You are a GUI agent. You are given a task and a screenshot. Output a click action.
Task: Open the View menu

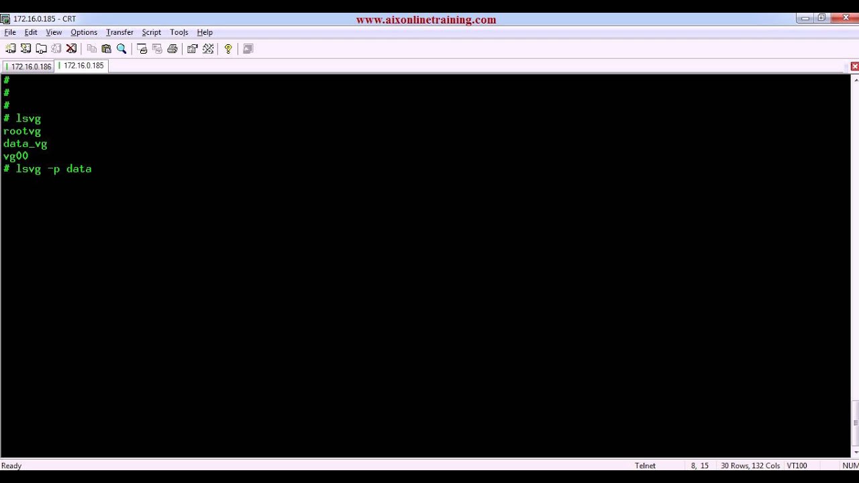54,32
